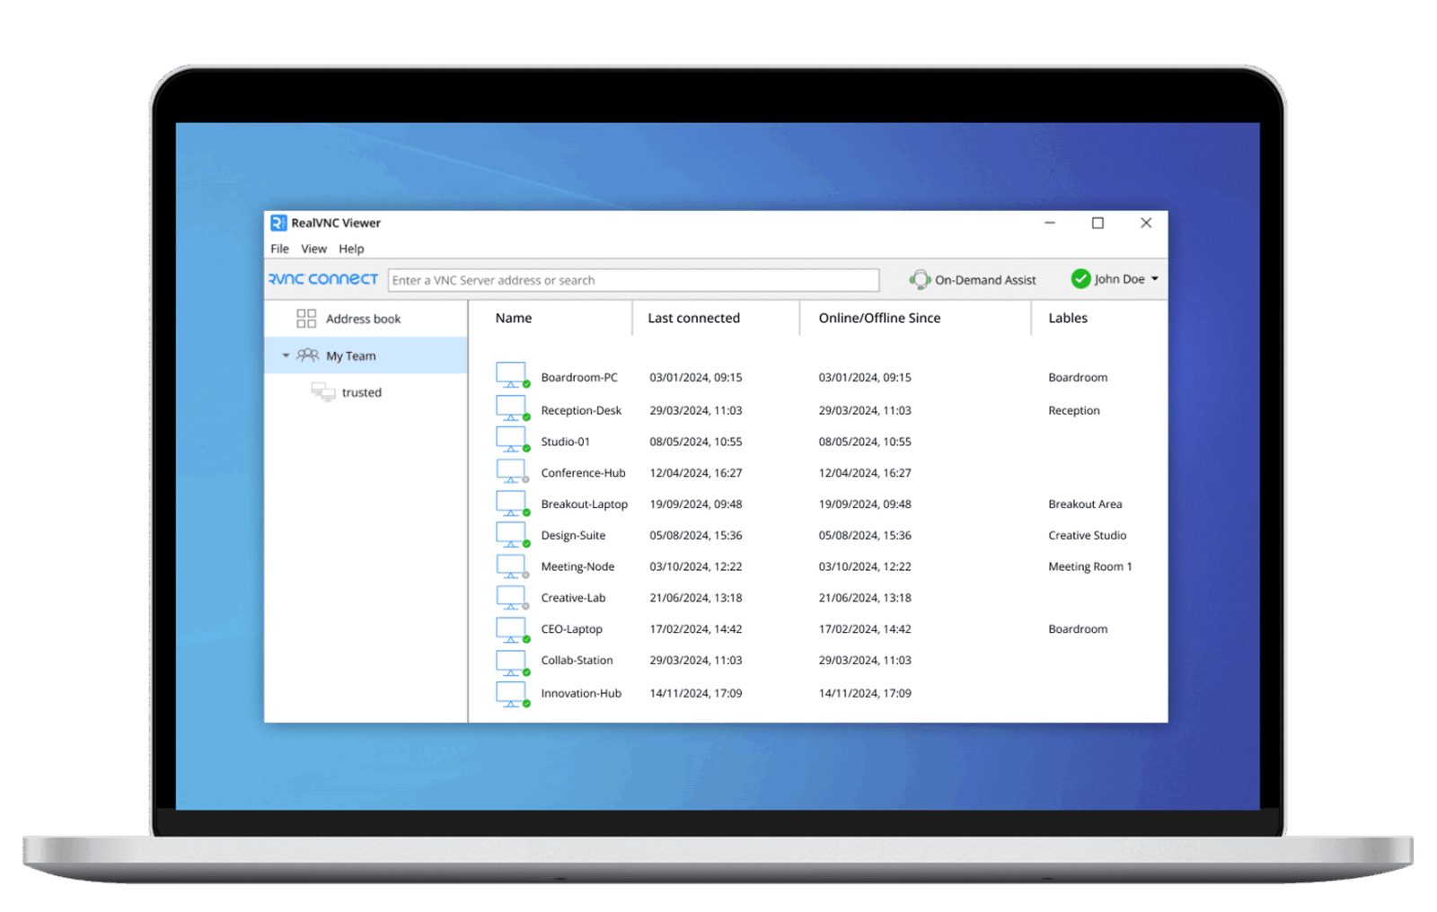The width and height of the screenshot is (1437, 912).
Task: Open the File menu
Action: click(279, 249)
